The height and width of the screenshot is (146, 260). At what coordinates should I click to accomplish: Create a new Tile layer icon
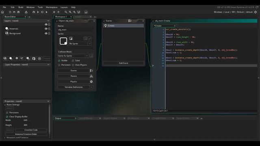click(x=17, y=58)
